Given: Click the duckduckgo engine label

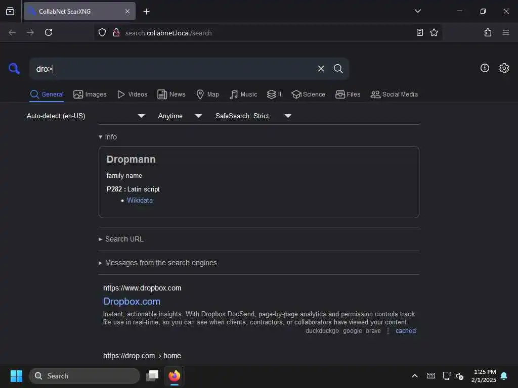Looking at the screenshot, I should 322,330.
